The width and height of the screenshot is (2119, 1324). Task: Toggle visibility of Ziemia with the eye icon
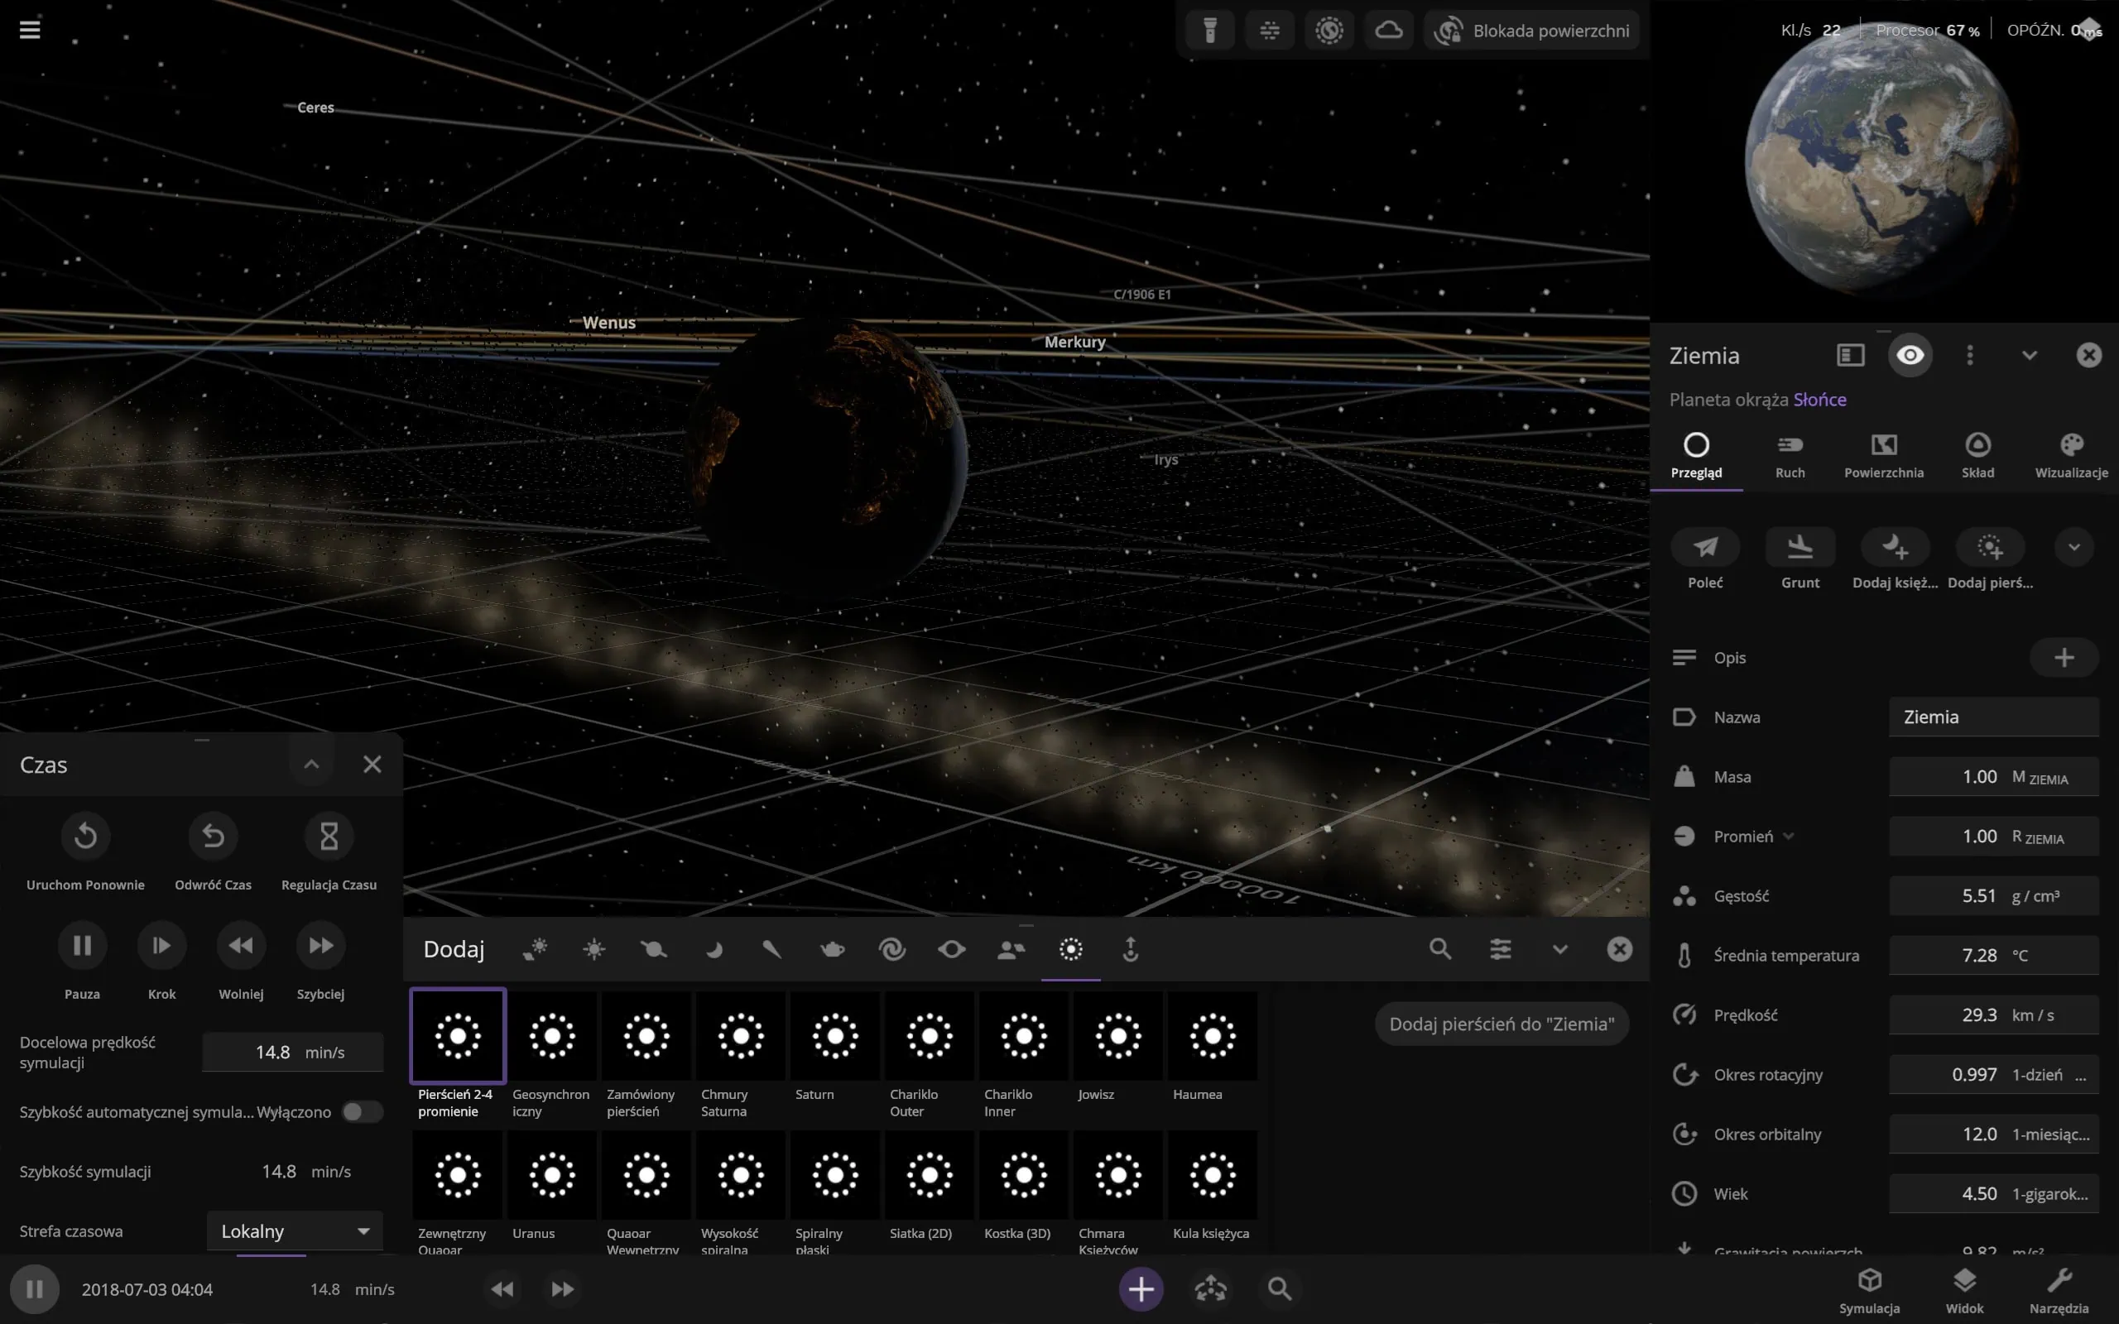(1910, 354)
